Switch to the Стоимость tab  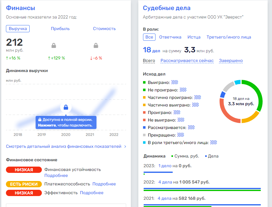coord(104,29)
